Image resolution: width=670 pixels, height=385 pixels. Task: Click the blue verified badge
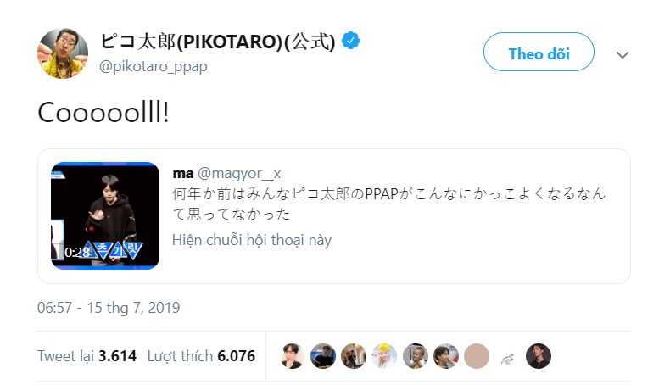click(350, 41)
